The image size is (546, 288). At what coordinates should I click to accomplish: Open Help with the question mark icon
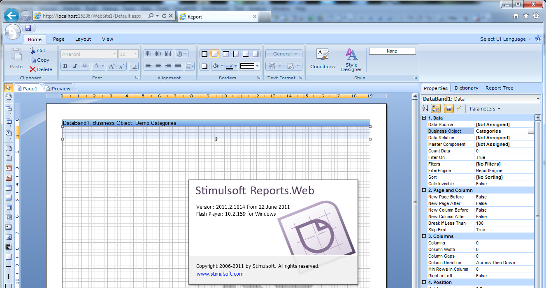(x=538, y=39)
